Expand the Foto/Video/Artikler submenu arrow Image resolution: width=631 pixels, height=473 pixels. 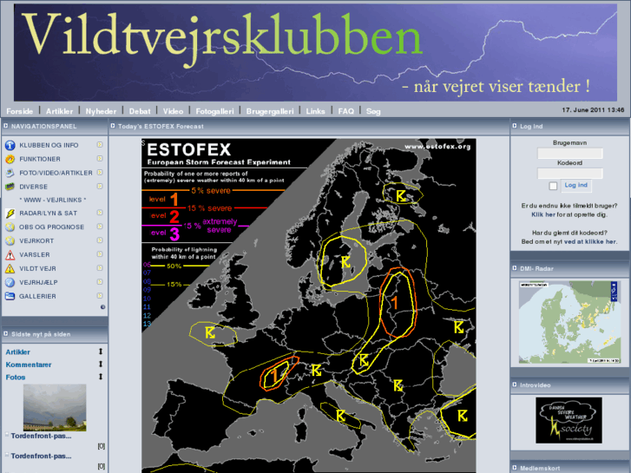coord(100,173)
